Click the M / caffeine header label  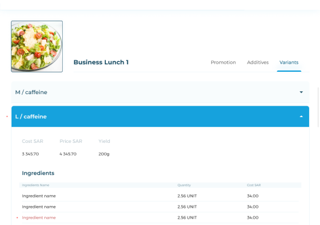(31, 92)
